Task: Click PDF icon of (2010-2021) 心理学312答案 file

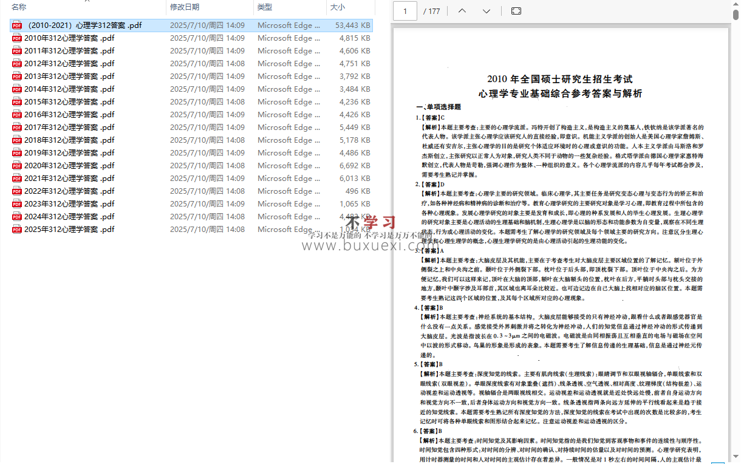Action: point(17,26)
